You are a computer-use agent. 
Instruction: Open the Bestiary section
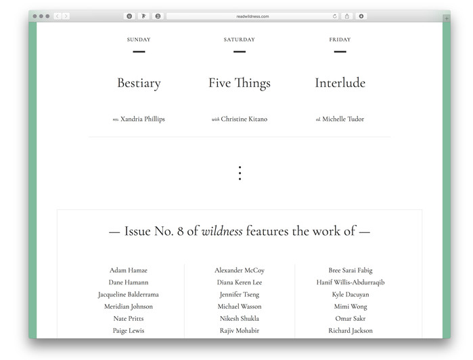click(x=139, y=83)
